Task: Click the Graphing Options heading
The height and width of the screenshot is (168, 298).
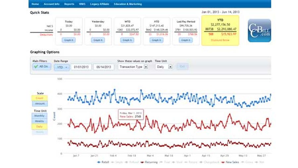Action: (45, 52)
